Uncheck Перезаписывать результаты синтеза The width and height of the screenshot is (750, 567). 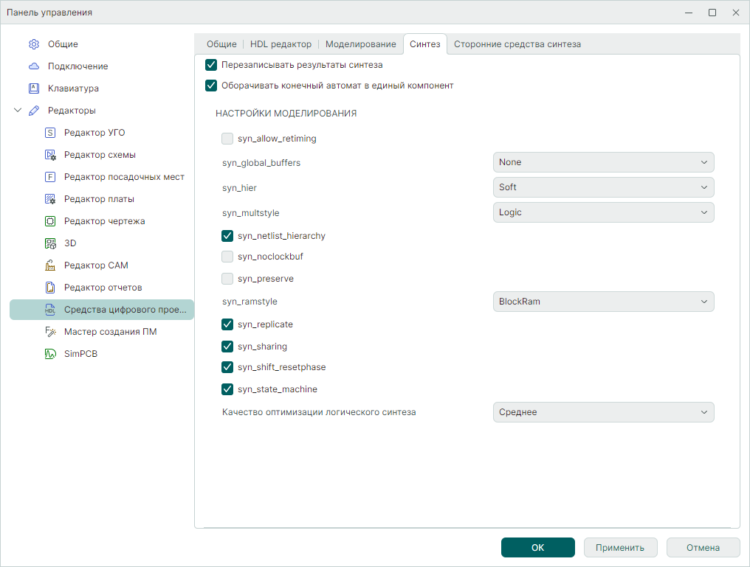click(211, 65)
